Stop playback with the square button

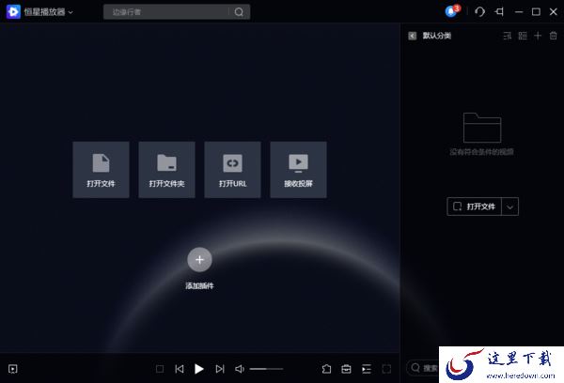[x=160, y=369]
